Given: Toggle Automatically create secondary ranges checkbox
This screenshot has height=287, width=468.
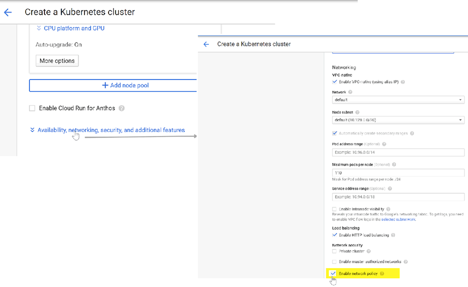Looking at the screenshot, I should pyautogui.click(x=334, y=133).
